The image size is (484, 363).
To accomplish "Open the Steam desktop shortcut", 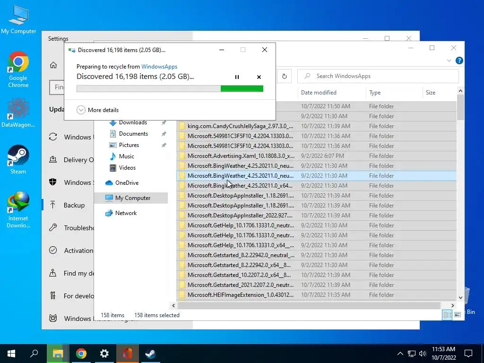I will click(x=18, y=160).
